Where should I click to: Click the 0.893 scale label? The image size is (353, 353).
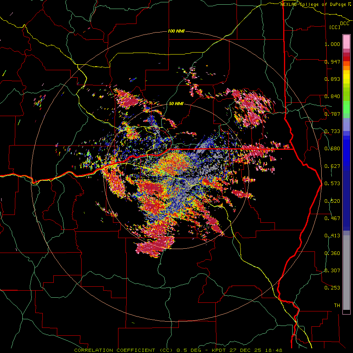332,79
